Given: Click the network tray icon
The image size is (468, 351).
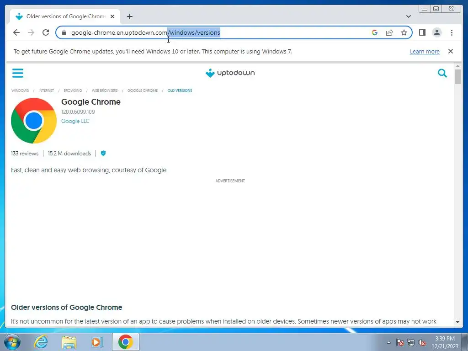Looking at the screenshot, I should 411,342.
